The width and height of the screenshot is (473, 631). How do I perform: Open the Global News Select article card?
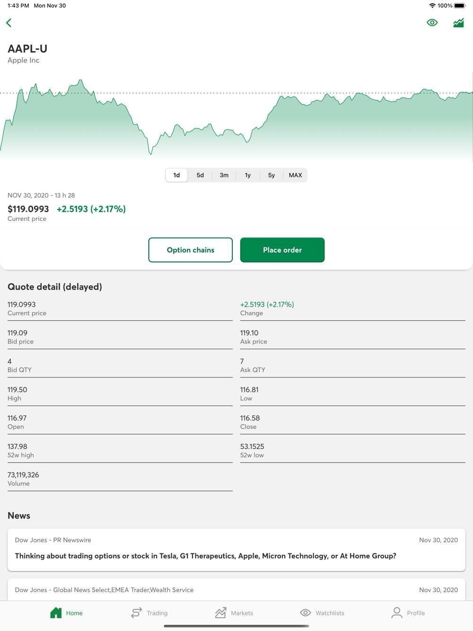tap(236, 590)
